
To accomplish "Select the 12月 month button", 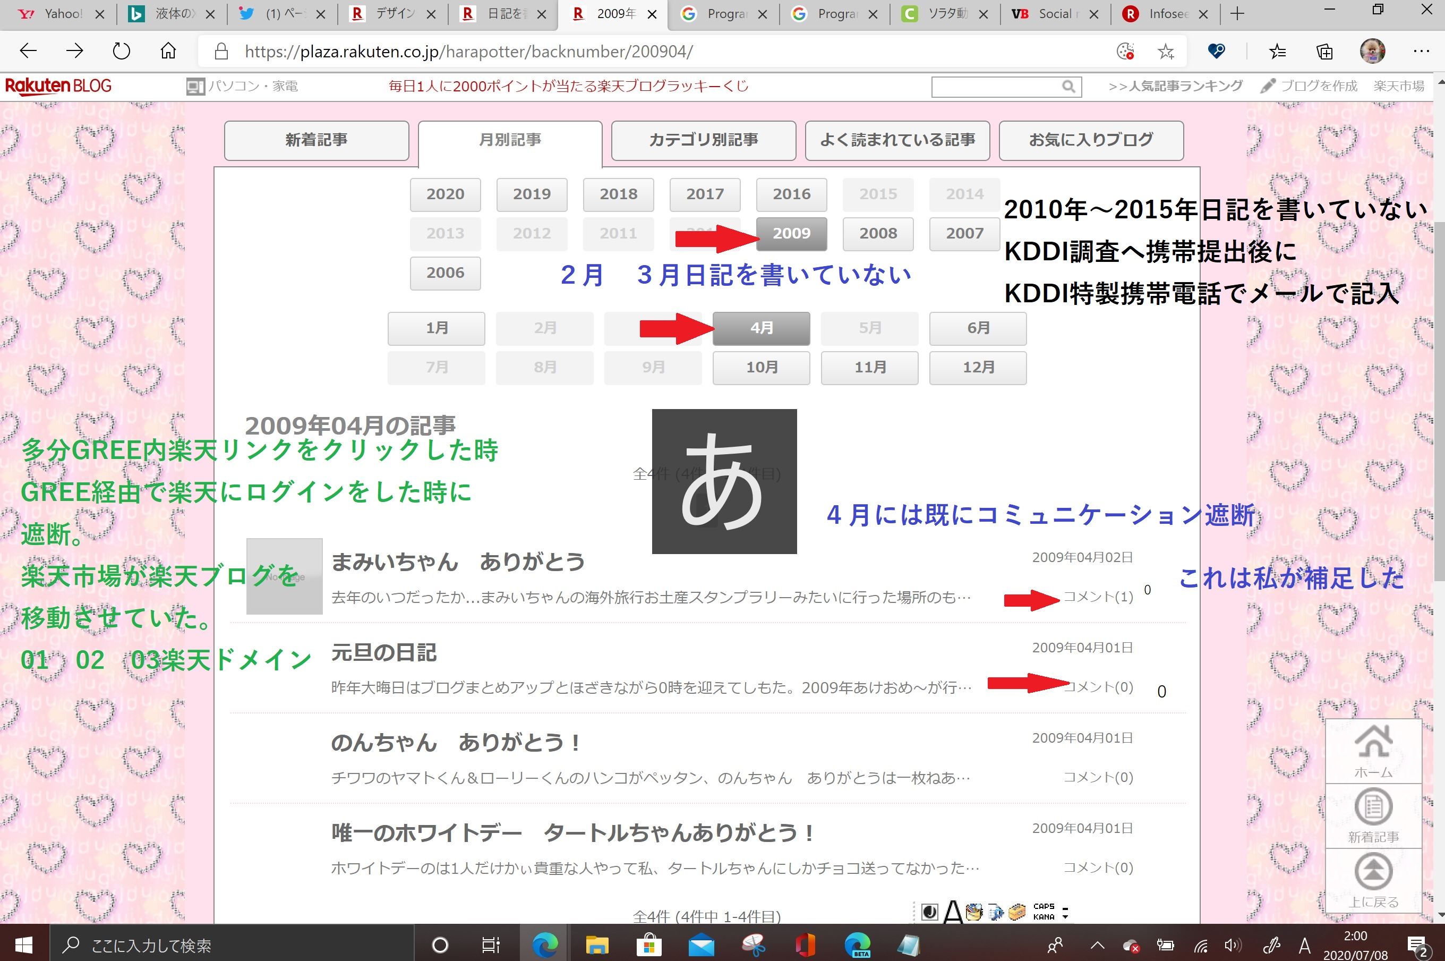I will [x=978, y=368].
